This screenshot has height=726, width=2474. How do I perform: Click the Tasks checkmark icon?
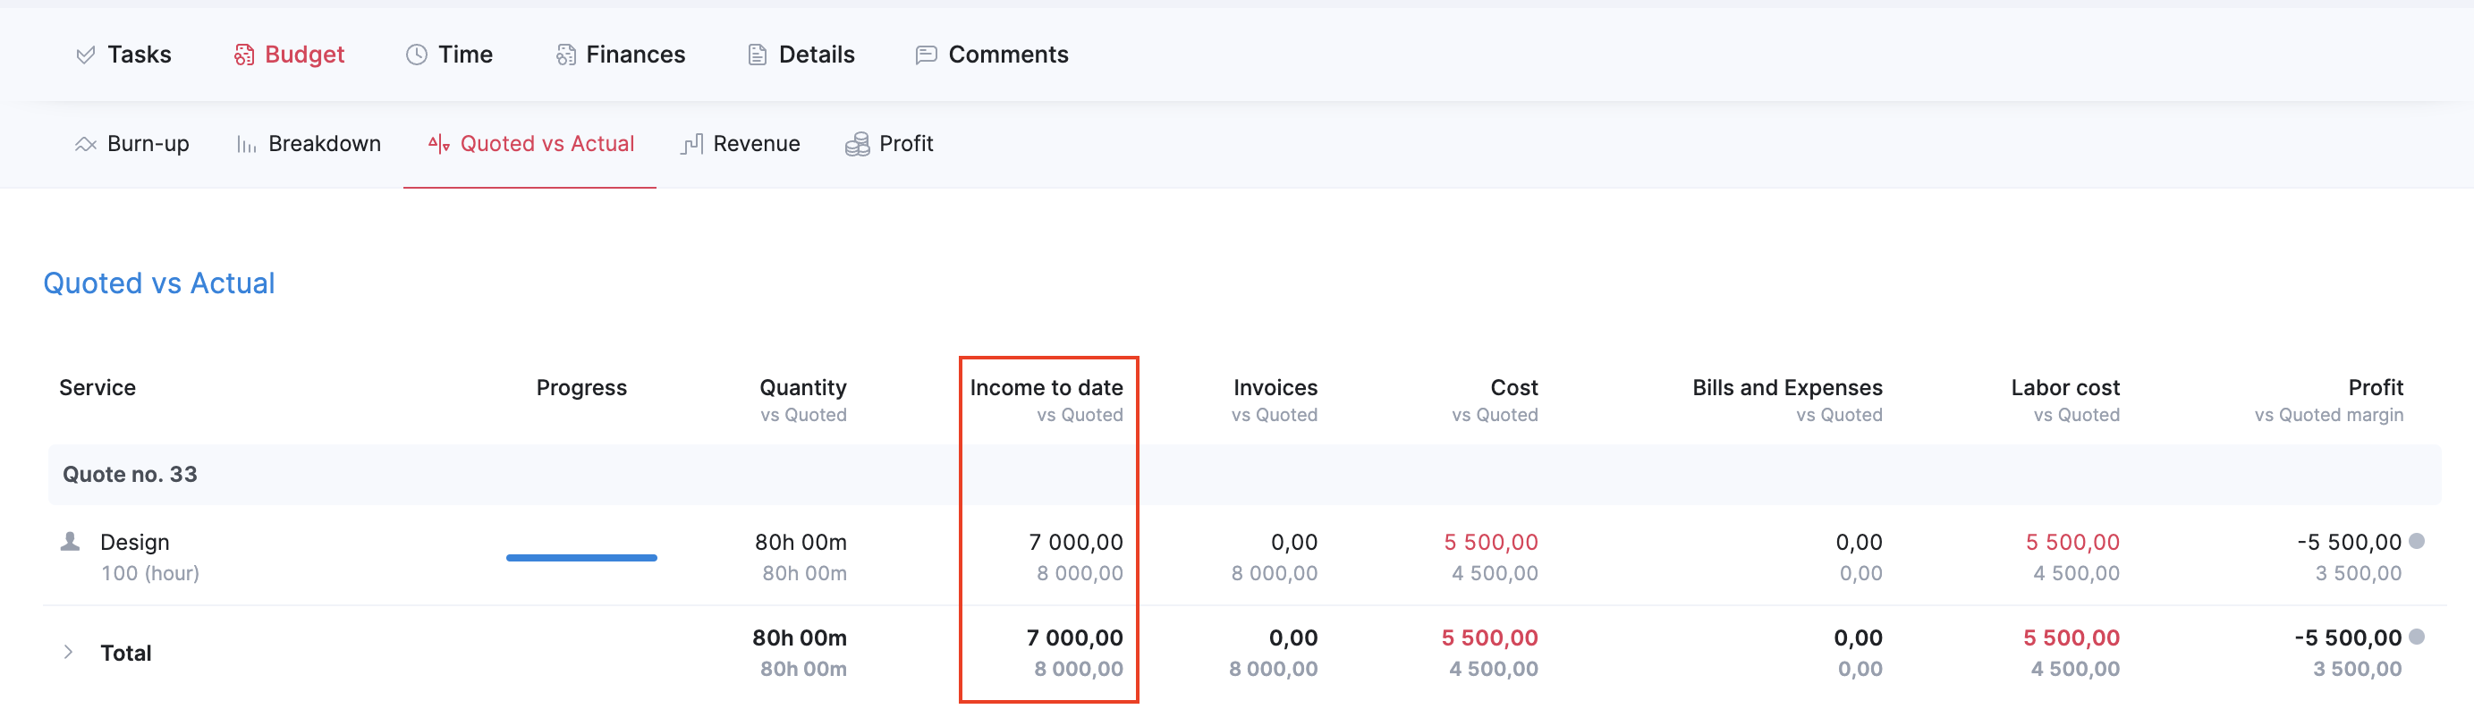pyautogui.click(x=86, y=55)
